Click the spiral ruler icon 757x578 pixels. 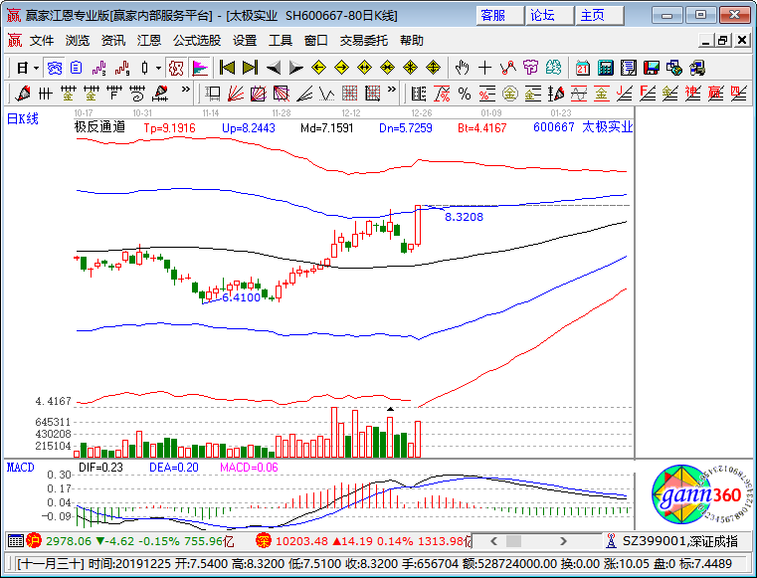point(136,94)
